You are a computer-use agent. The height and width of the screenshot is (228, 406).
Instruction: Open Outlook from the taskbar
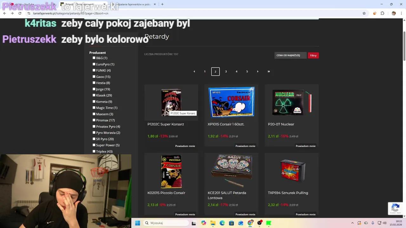click(x=241, y=223)
